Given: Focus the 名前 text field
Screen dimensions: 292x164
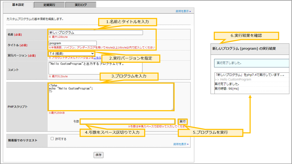Looking at the screenshot, I should point(95,33).
